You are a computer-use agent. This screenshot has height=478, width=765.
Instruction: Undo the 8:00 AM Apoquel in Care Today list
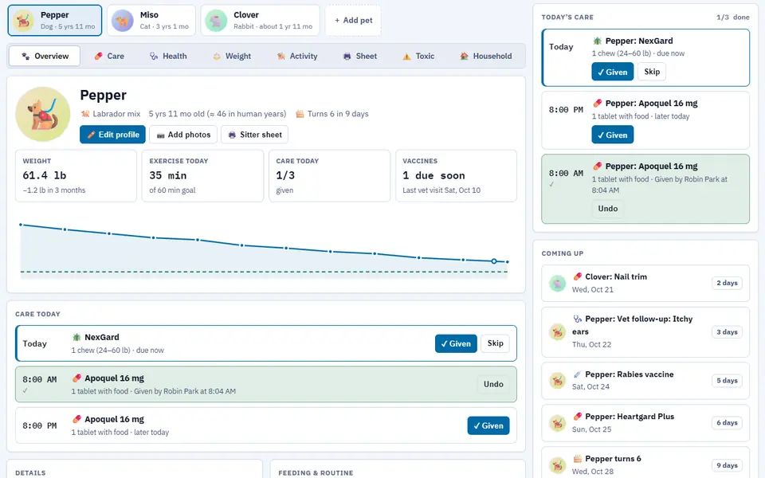pos(493,384)
